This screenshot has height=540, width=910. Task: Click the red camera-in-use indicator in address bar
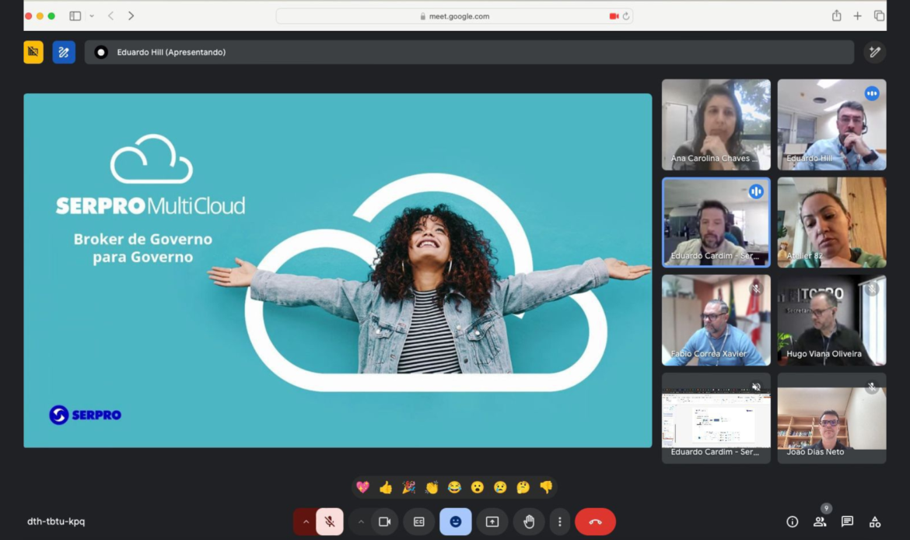coord(614,16)
